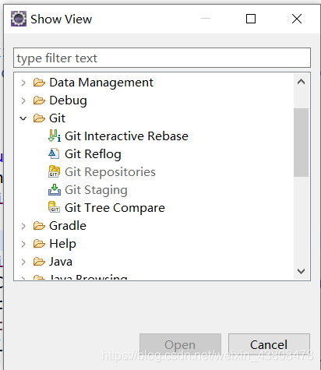
Task: Select the Gradle label
Action: coord(68,226)
